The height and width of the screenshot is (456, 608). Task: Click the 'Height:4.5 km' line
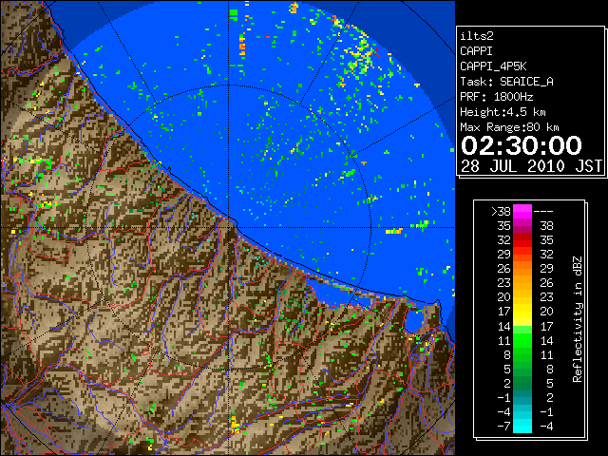click(x=503, y=112)
